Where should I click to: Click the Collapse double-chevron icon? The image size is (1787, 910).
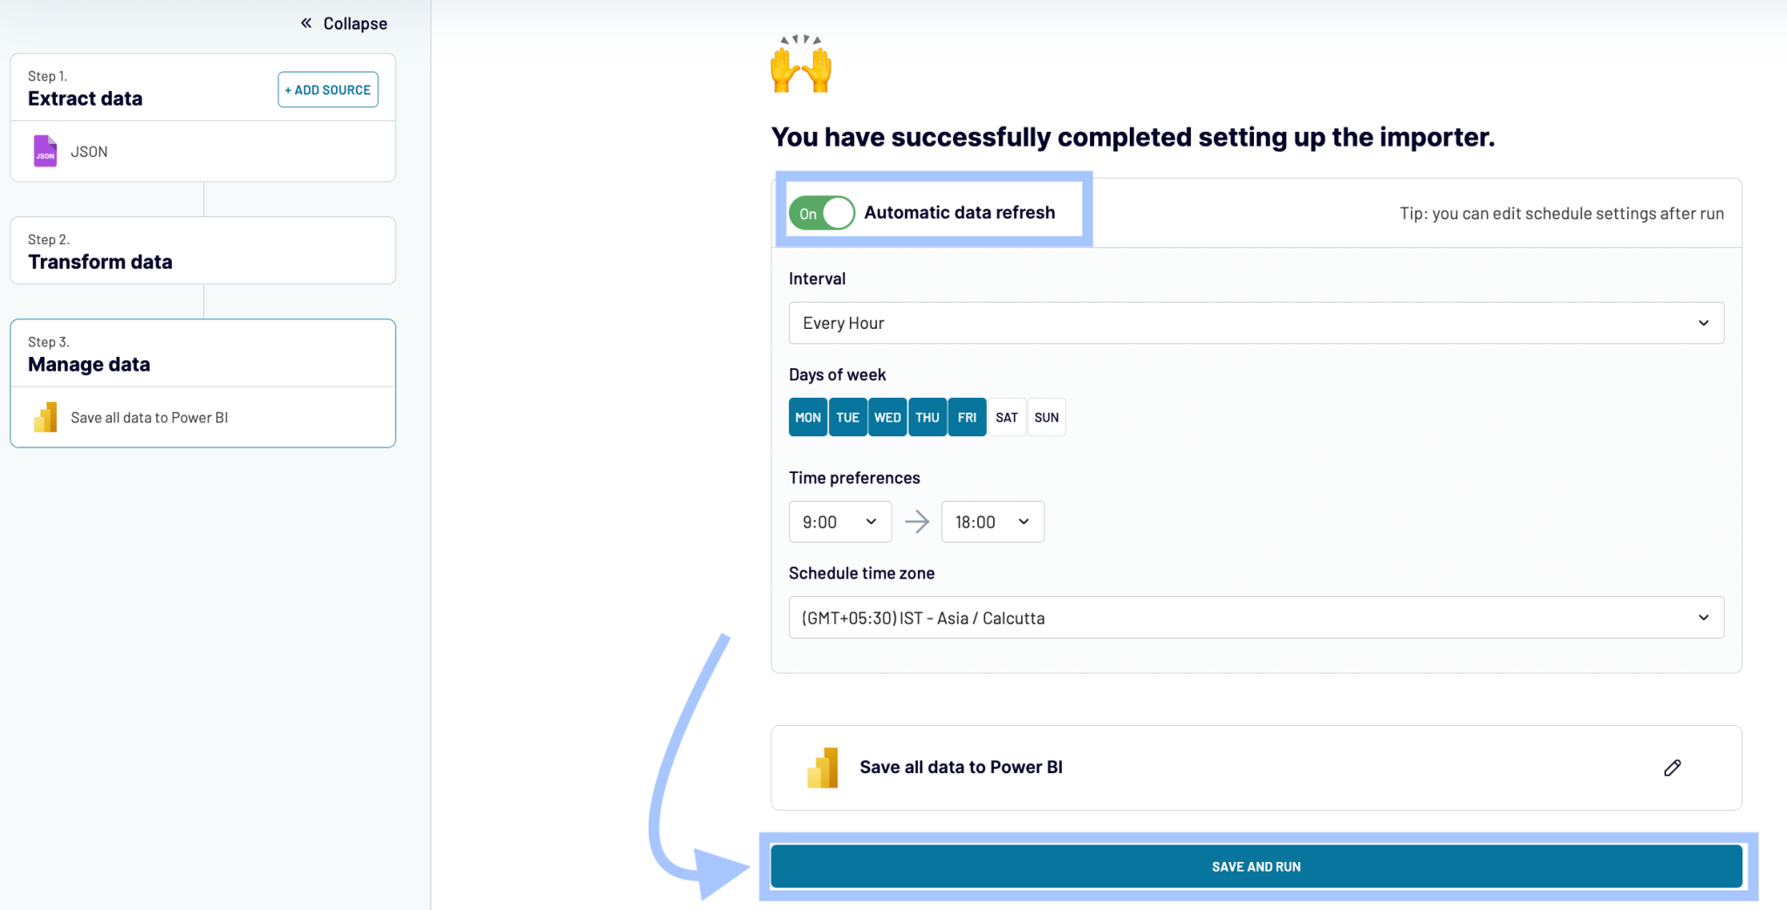[306, 24]
